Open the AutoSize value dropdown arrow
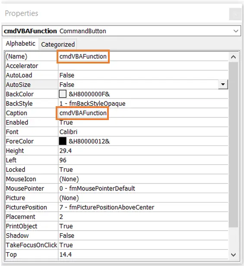This screenshot has width=244, height=266. 223,84
